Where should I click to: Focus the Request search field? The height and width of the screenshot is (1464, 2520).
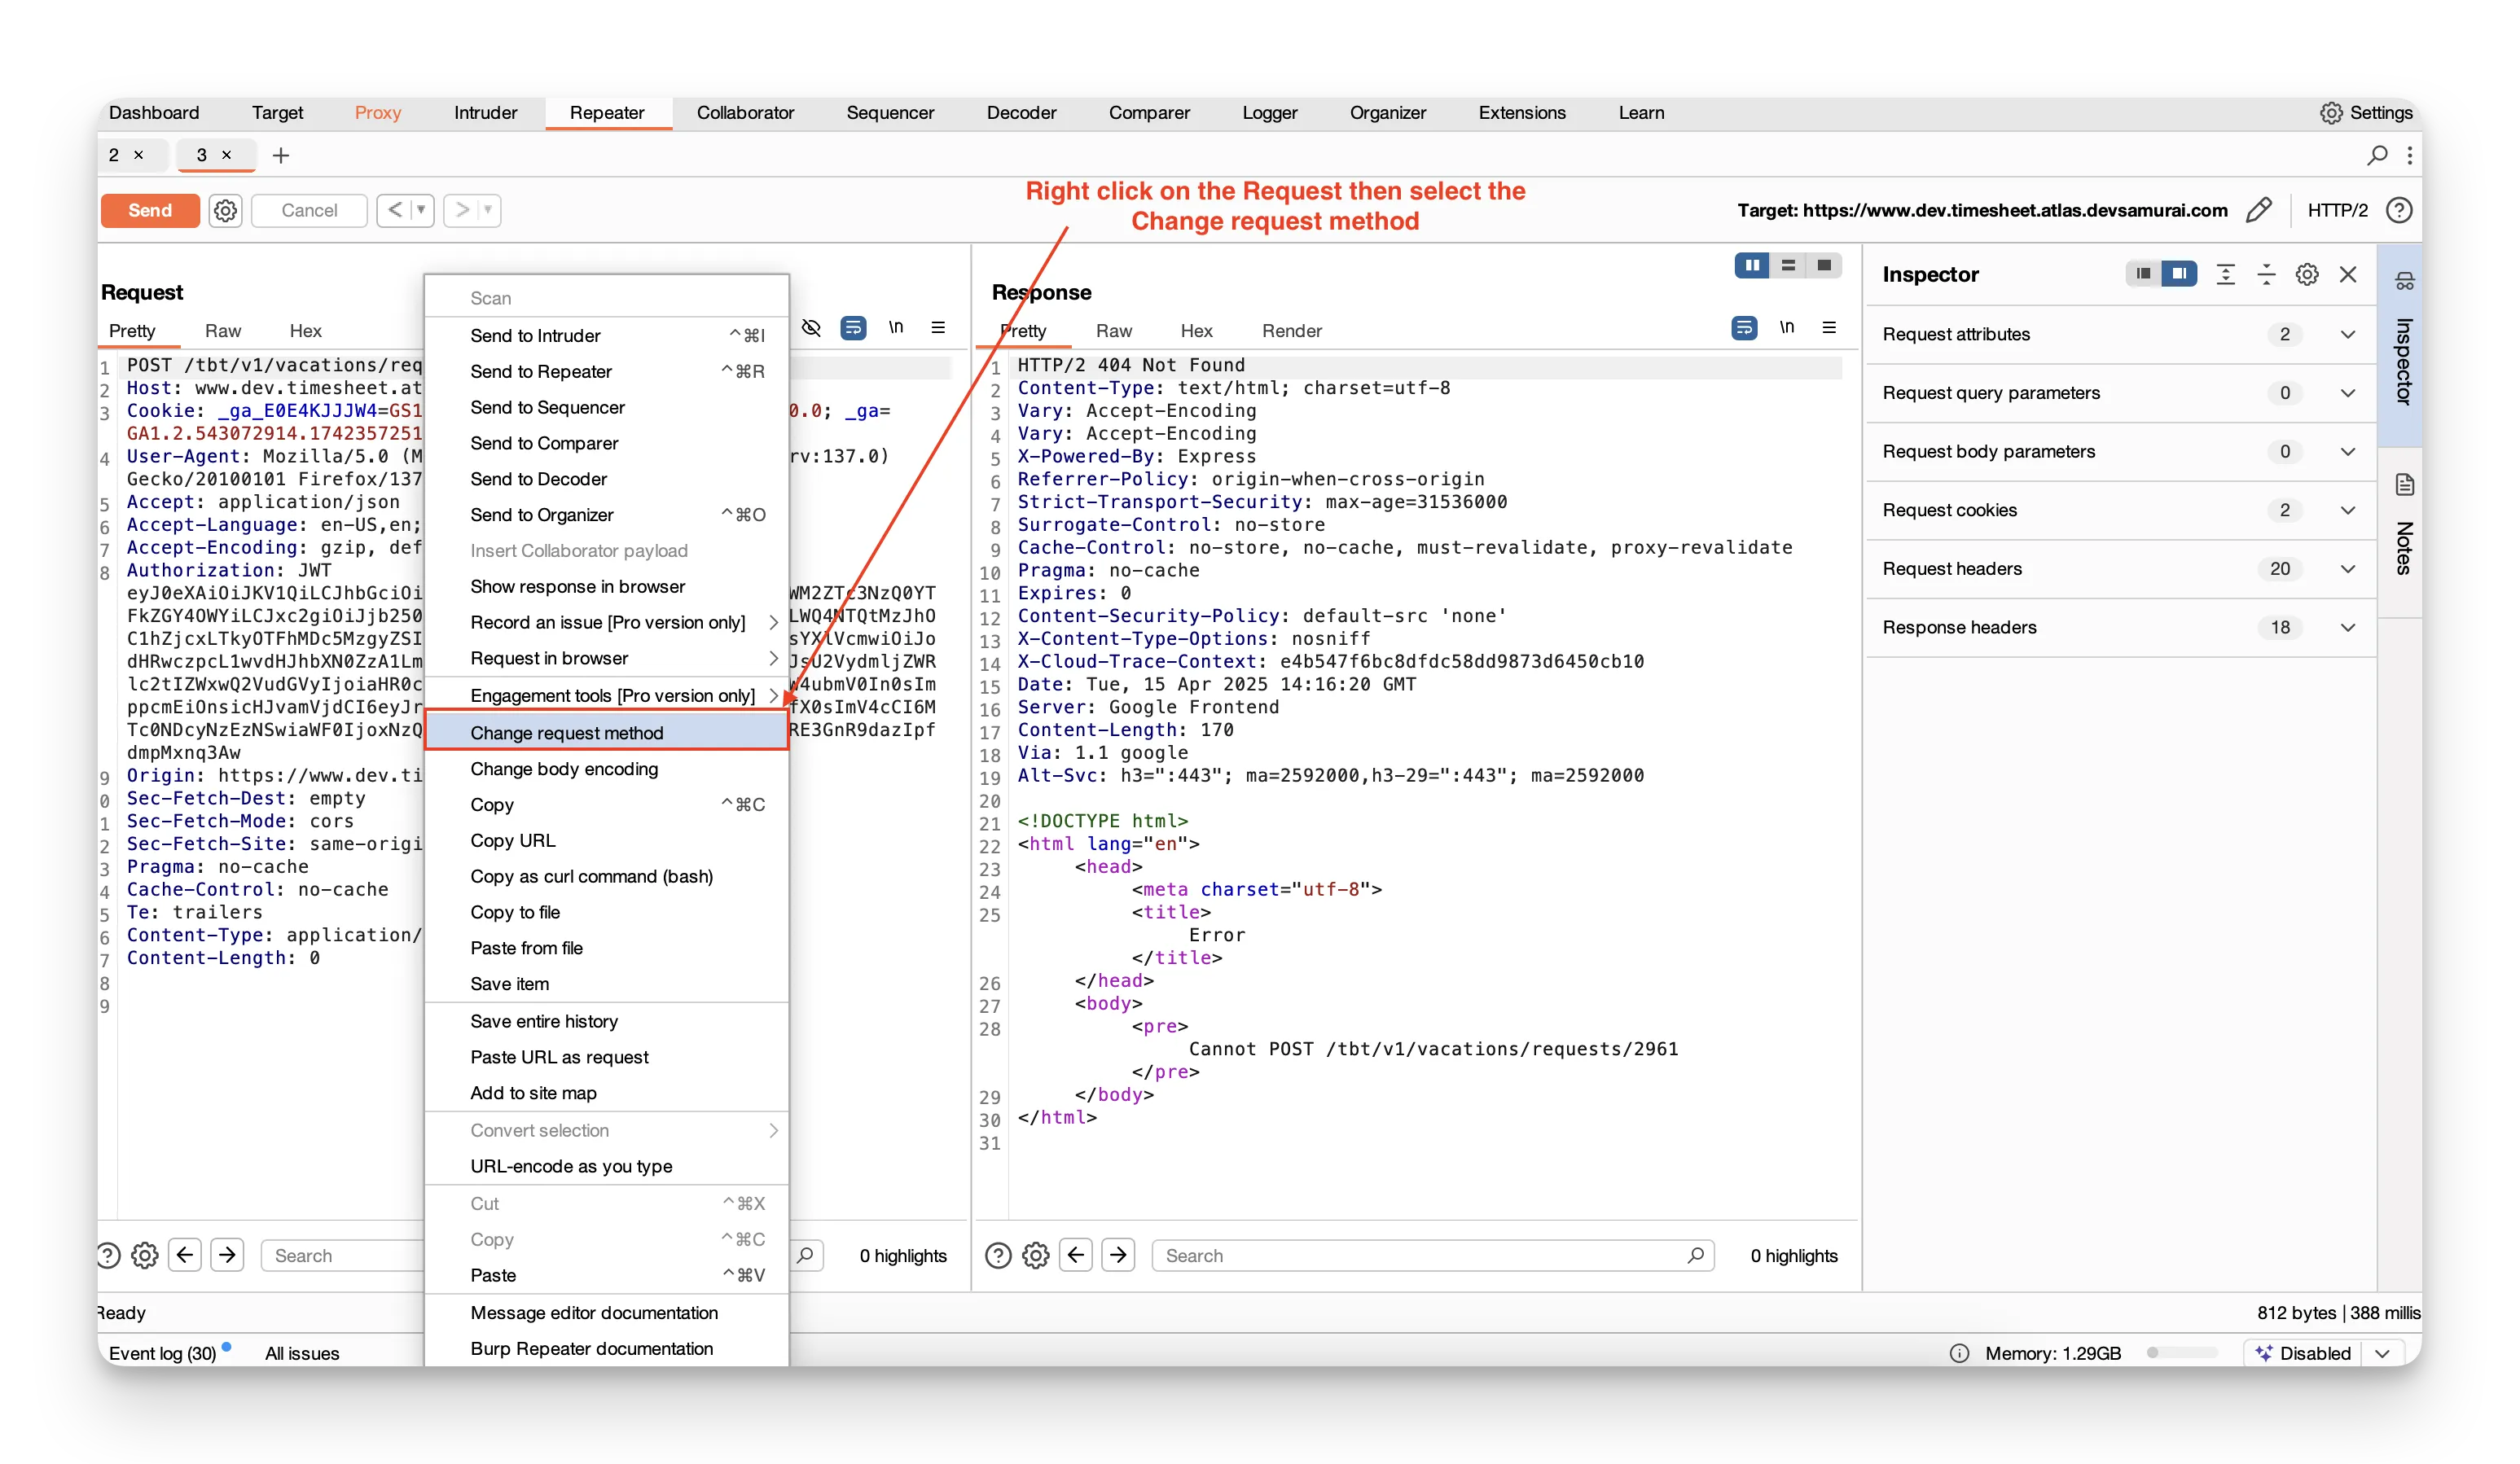point(343,1256)
